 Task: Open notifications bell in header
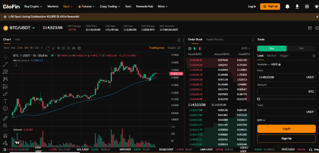pyautogui.click(x=287, y=7)
